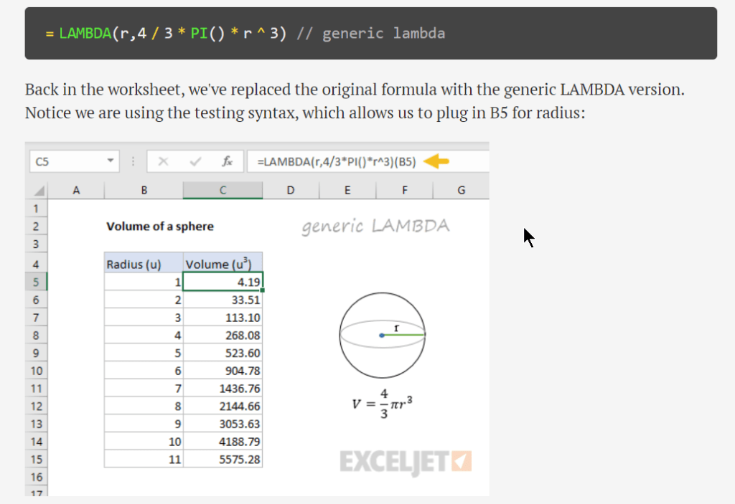Click the Cancel (X) icon in formula bar

tap(164, 162)
